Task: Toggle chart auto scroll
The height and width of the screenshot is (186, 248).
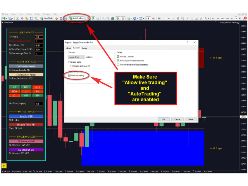Action: [x=118, y=18]
